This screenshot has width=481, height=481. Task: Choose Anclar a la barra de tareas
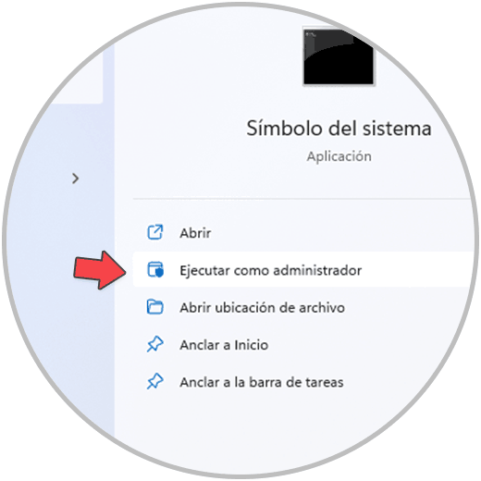coord(262,382)
